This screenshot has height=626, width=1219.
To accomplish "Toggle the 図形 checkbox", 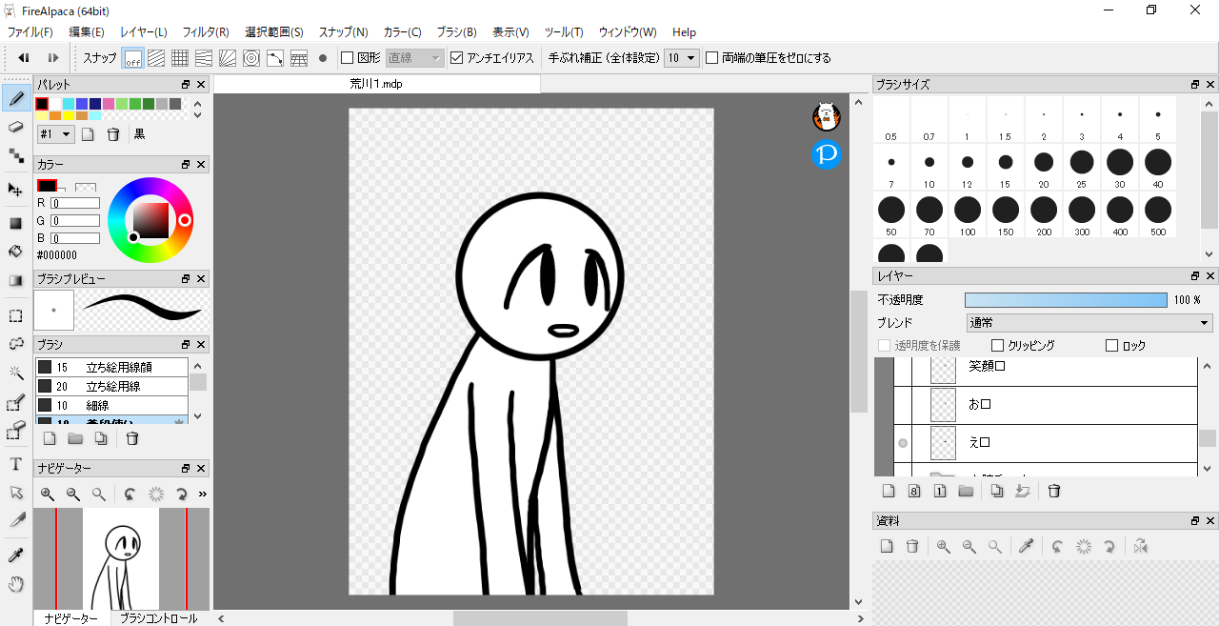I will 348,58.
